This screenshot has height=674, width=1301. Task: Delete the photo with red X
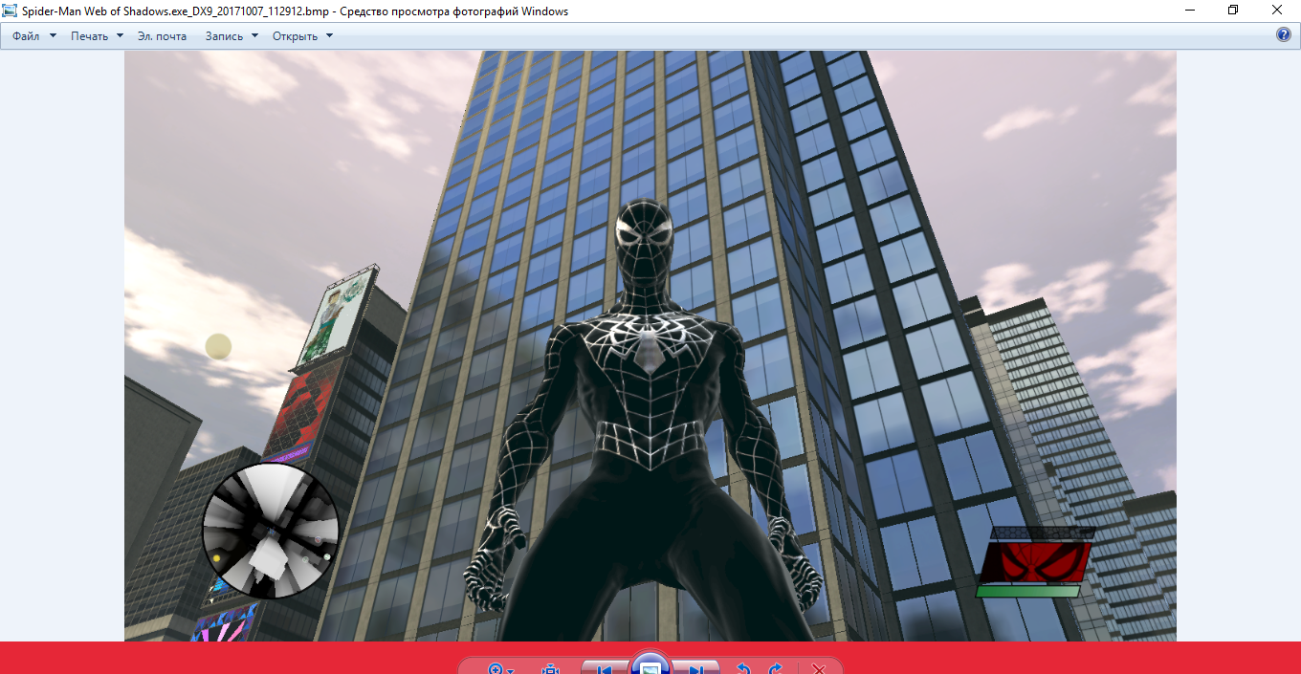[x=818, y=669]
